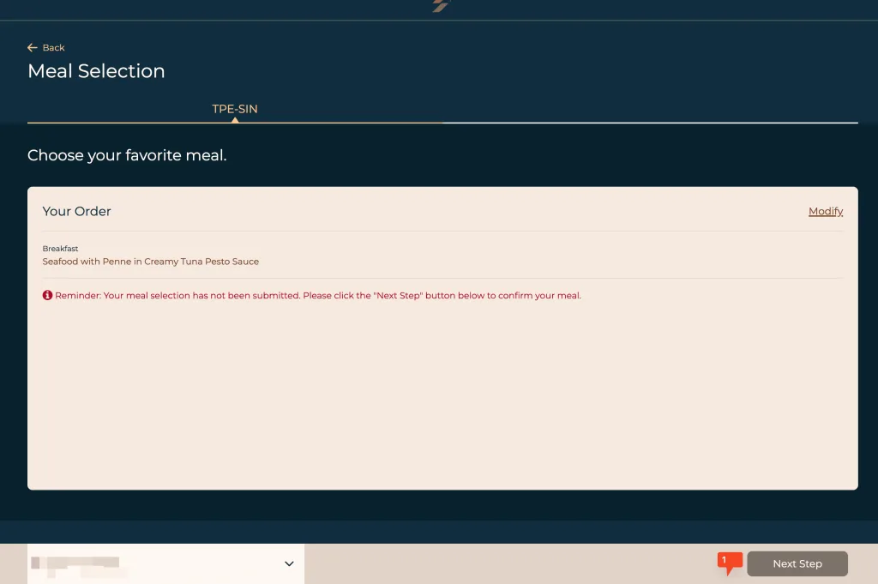878x584 pixels.
Task: Tap the brand emblem in the header bar
Action: pyautogui.click(x=438, y=6)
